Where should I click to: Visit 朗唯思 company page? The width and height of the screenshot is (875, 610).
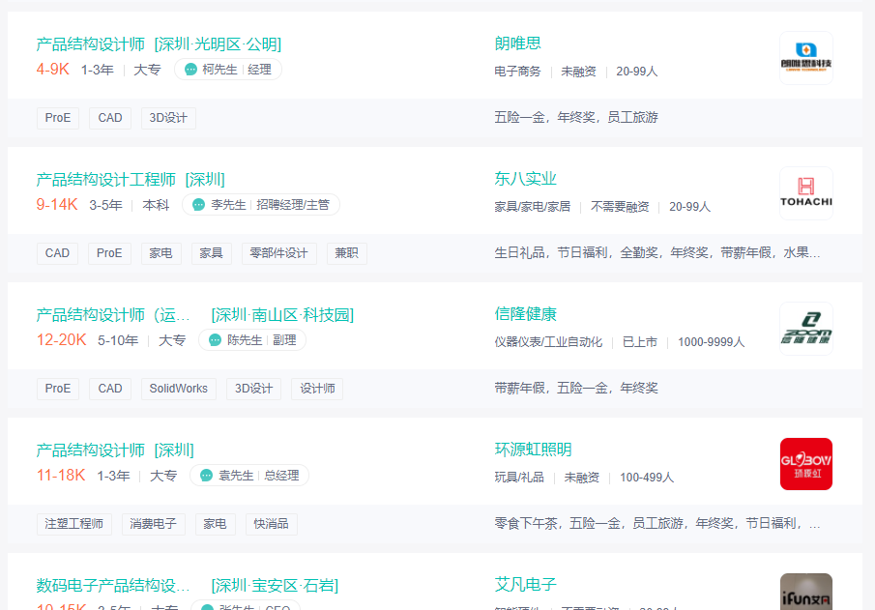(517, 44)
